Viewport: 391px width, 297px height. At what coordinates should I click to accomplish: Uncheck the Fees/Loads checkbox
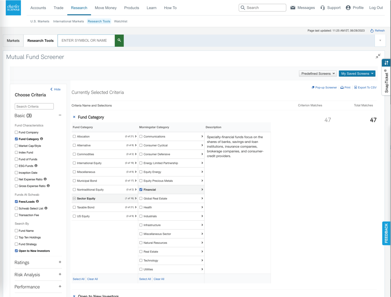16,201
